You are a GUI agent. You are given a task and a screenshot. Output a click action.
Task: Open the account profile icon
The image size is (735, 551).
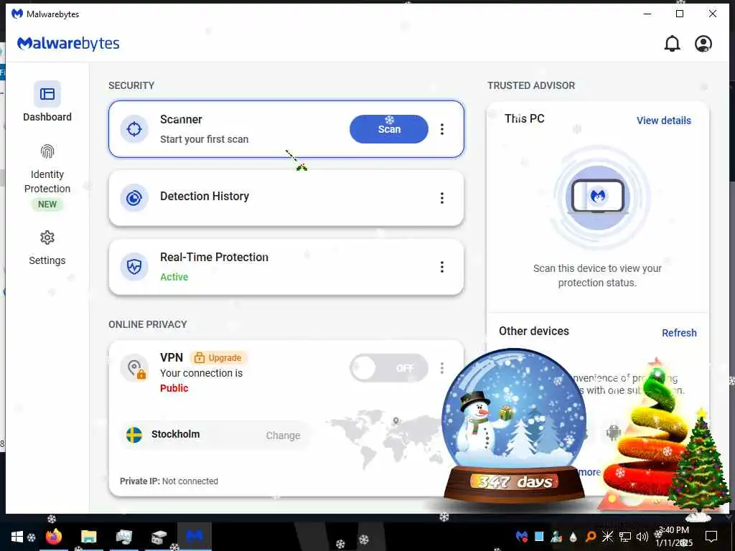pos(703,44)
